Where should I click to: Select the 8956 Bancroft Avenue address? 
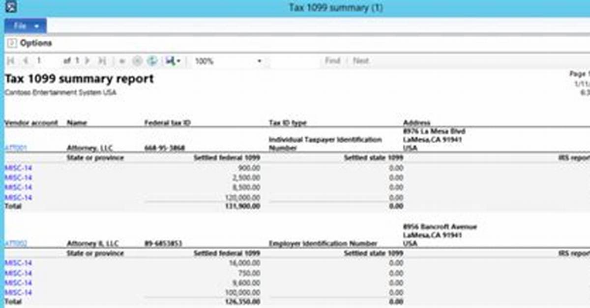pyautogui.click(x=440, y=227)
